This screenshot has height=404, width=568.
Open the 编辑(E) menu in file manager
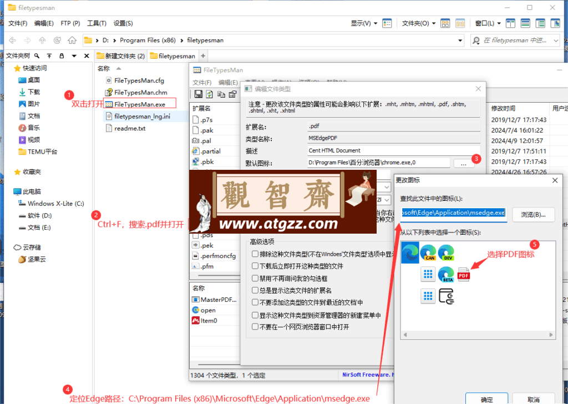tap(44, 23)
